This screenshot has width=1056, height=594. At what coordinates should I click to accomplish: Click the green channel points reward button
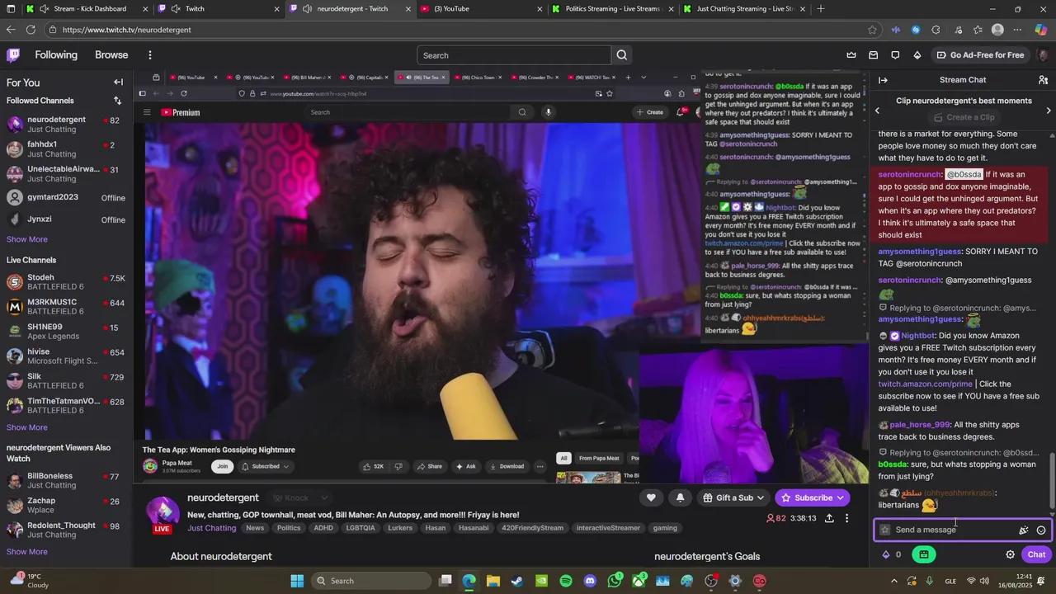coord(923,554)
